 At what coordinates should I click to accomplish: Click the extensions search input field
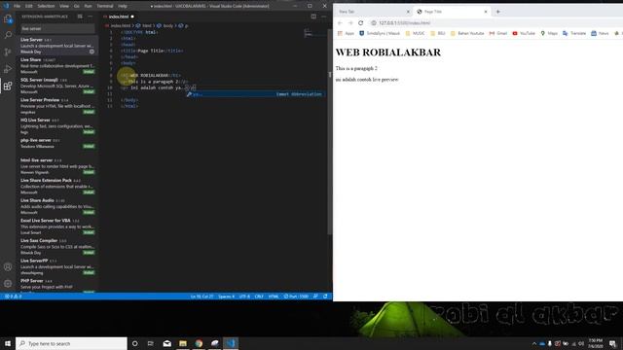click(57, 28)
